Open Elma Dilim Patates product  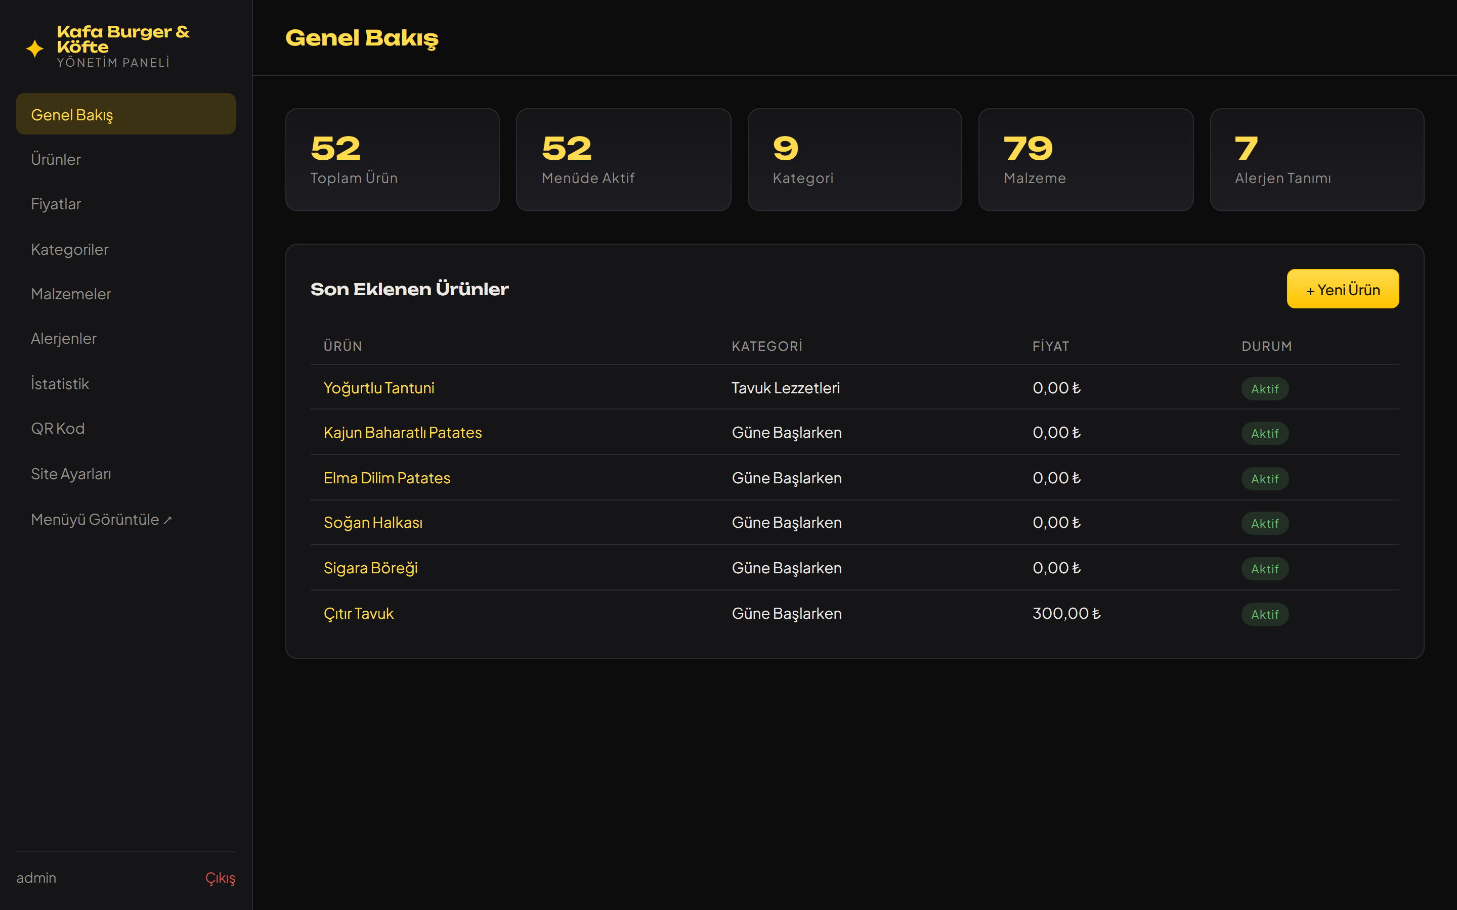tap(387, 478)
